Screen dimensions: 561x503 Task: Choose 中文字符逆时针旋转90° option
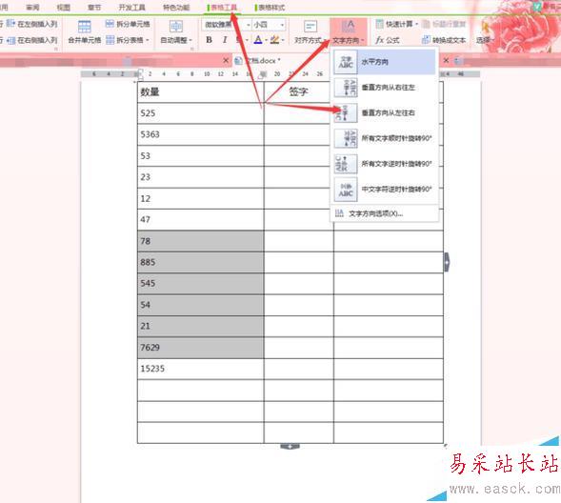[x=384, y=189]
